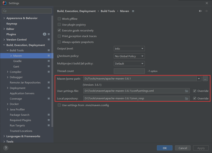Toggle Override for User settings file

195,91
